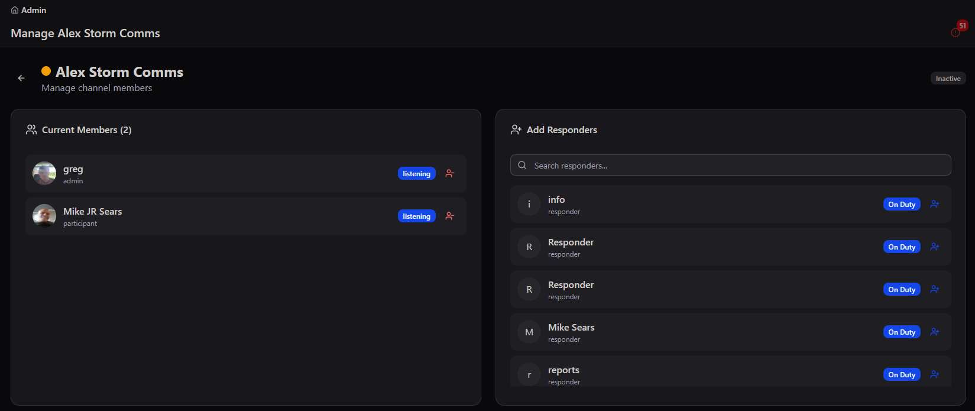
Task: Go to the Admin home breadcrumb
Action: tap(28, 10)
